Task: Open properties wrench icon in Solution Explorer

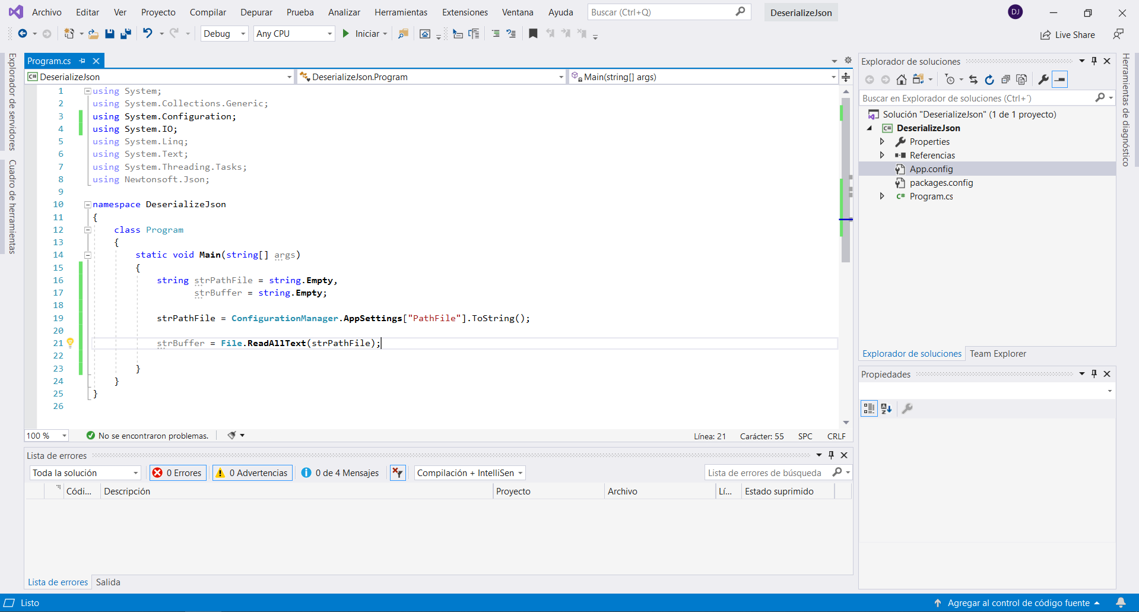Action: tap(1043, 80)
